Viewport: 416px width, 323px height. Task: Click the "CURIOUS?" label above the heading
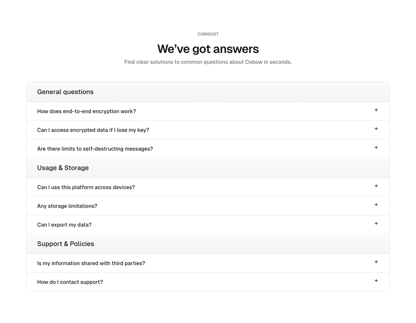coord(208,34)
